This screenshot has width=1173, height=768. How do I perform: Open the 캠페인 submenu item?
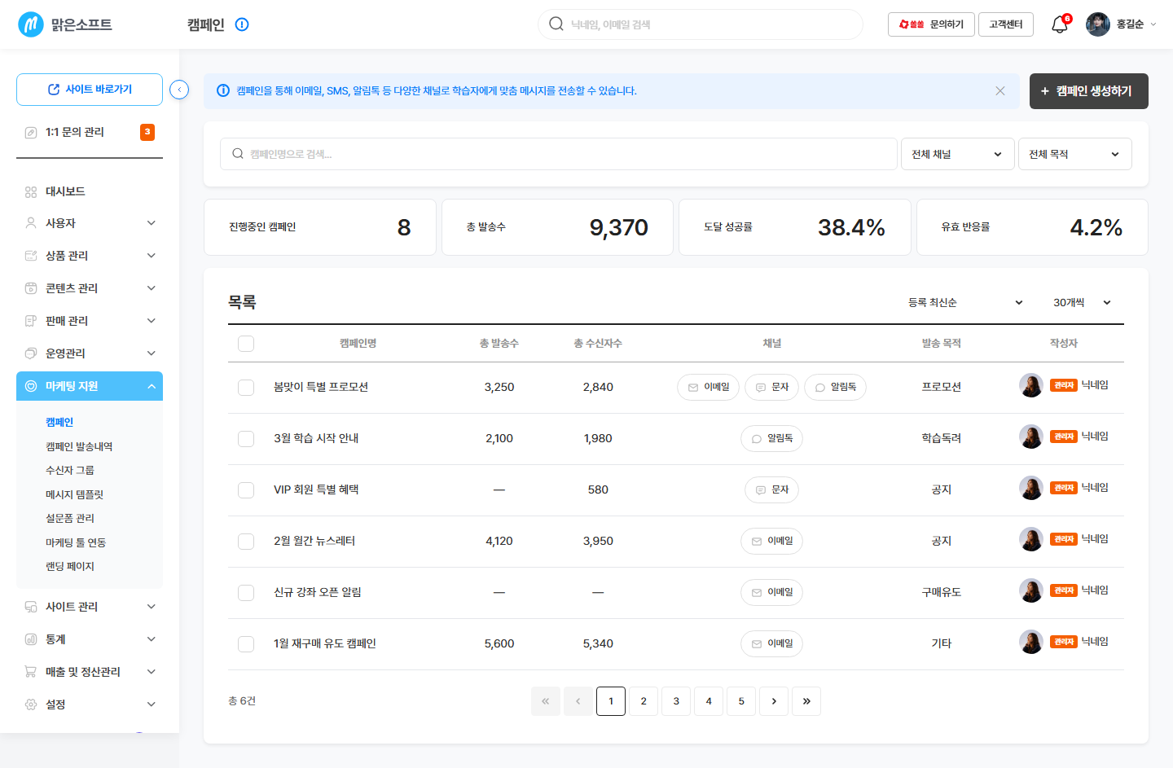point(59,422)
